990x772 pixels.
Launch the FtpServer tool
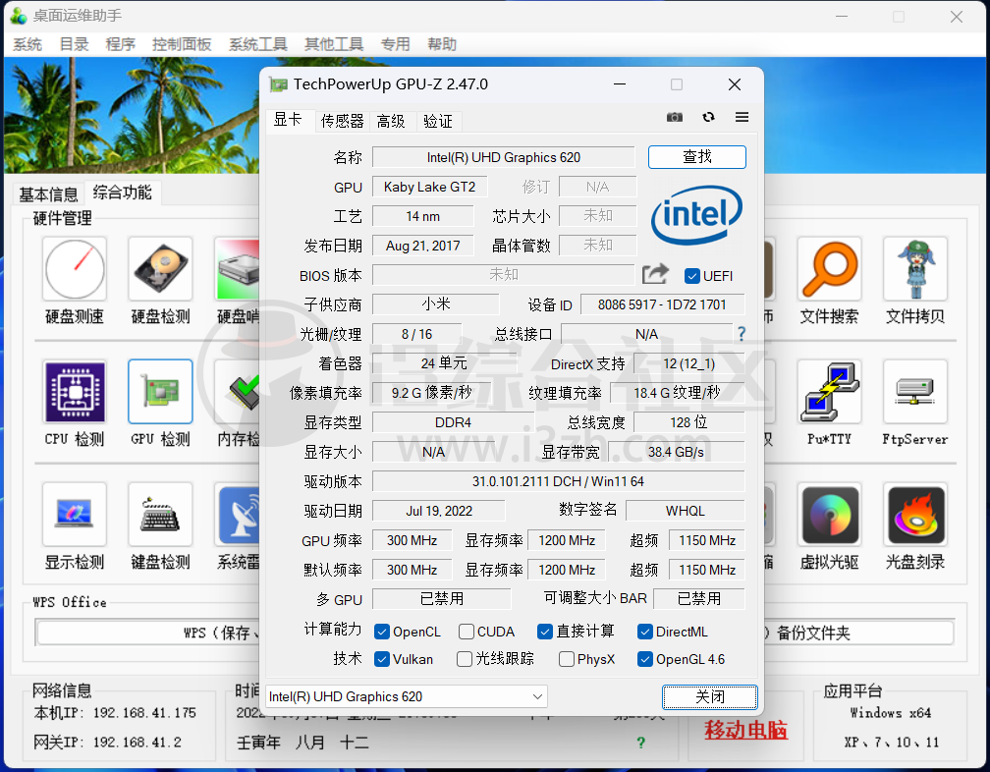pos(915,392)
